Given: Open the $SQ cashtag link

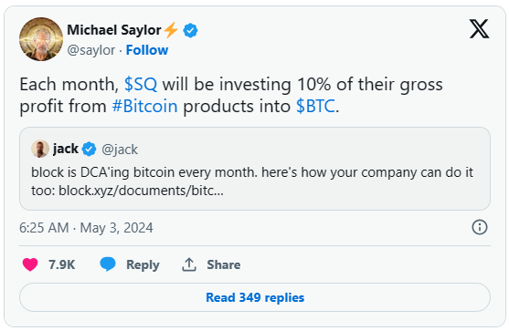Looking at the screenshot, I should (x=141, y=84).
